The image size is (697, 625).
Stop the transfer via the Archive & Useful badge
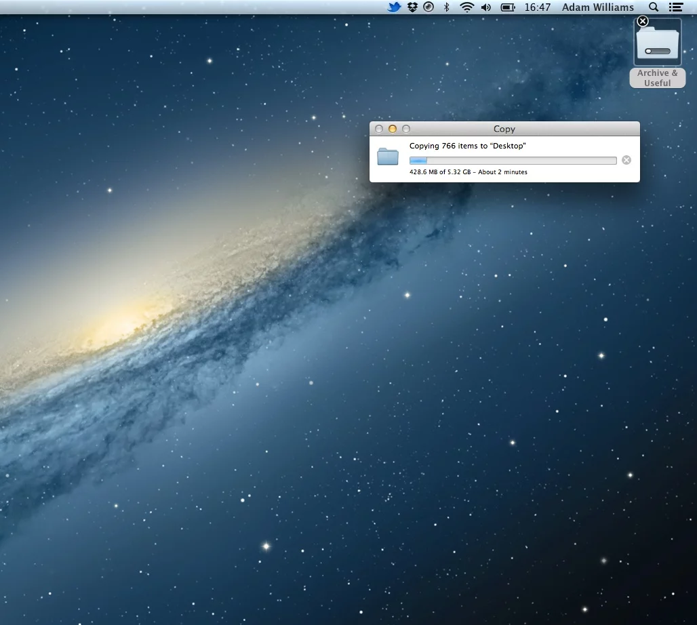click(x=642, y=21)
